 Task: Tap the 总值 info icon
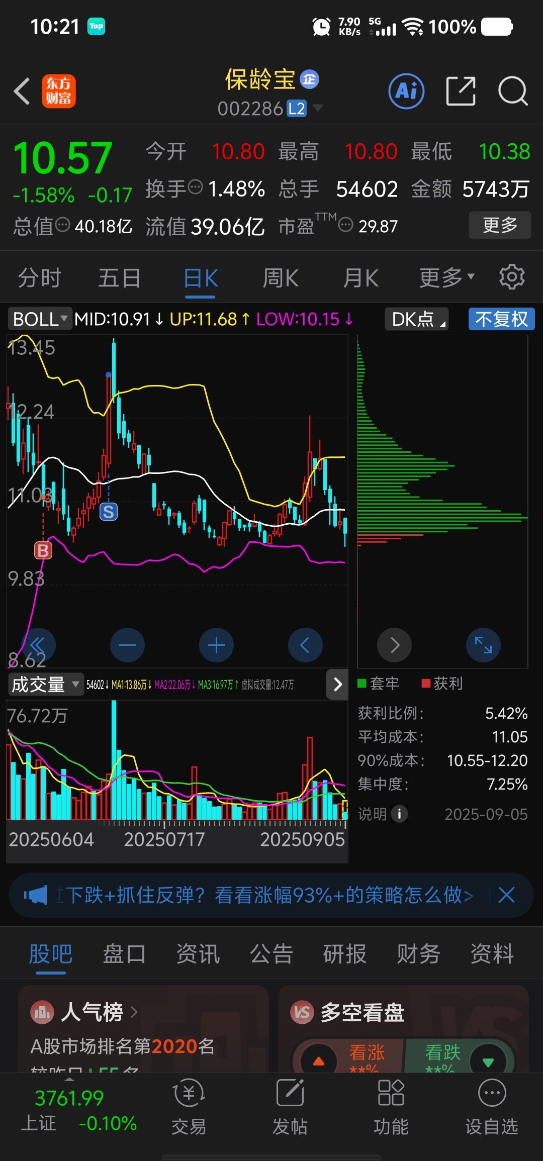pos(62,225)
